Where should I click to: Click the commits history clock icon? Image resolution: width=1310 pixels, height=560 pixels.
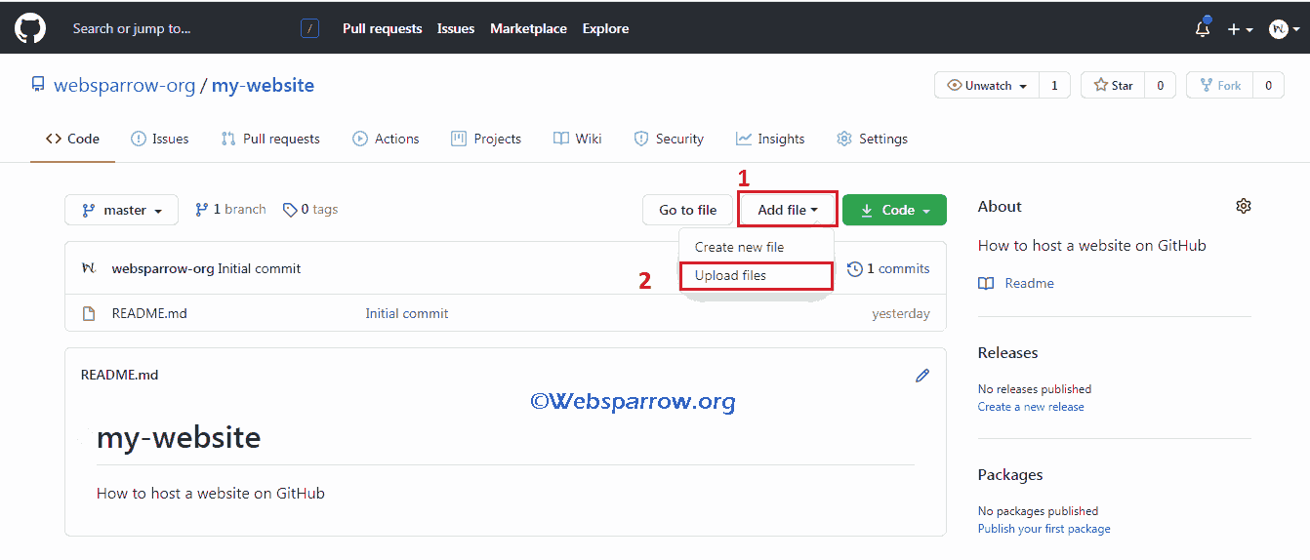pos(855,269)
